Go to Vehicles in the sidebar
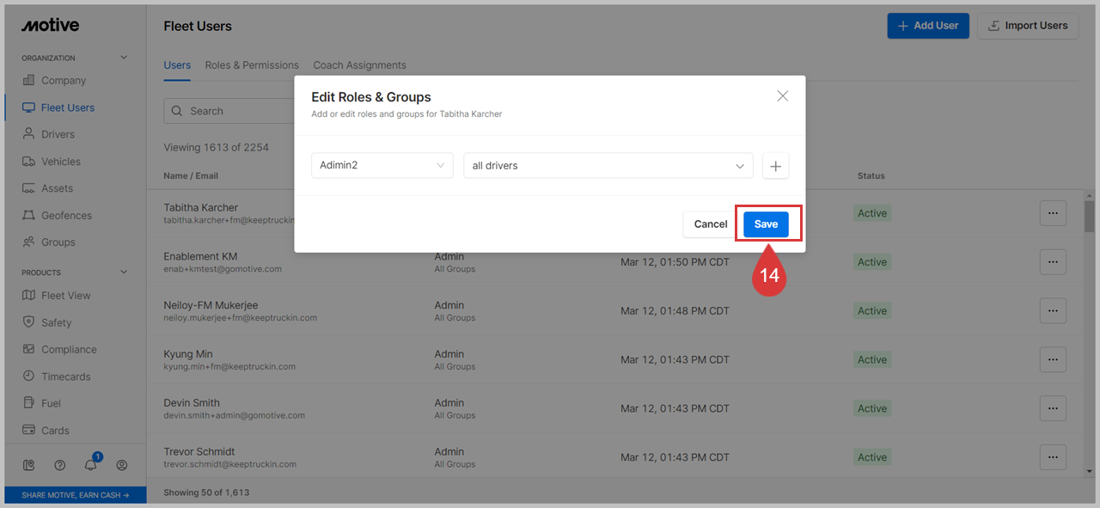1100x508 pixels. pyautogui.click(x=60, y=162)
